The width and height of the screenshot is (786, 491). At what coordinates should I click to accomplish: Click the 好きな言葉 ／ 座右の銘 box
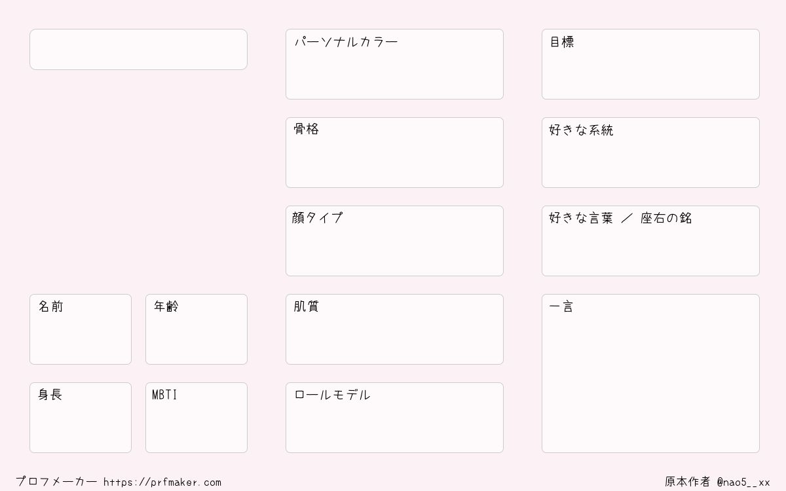coord(650,241)
